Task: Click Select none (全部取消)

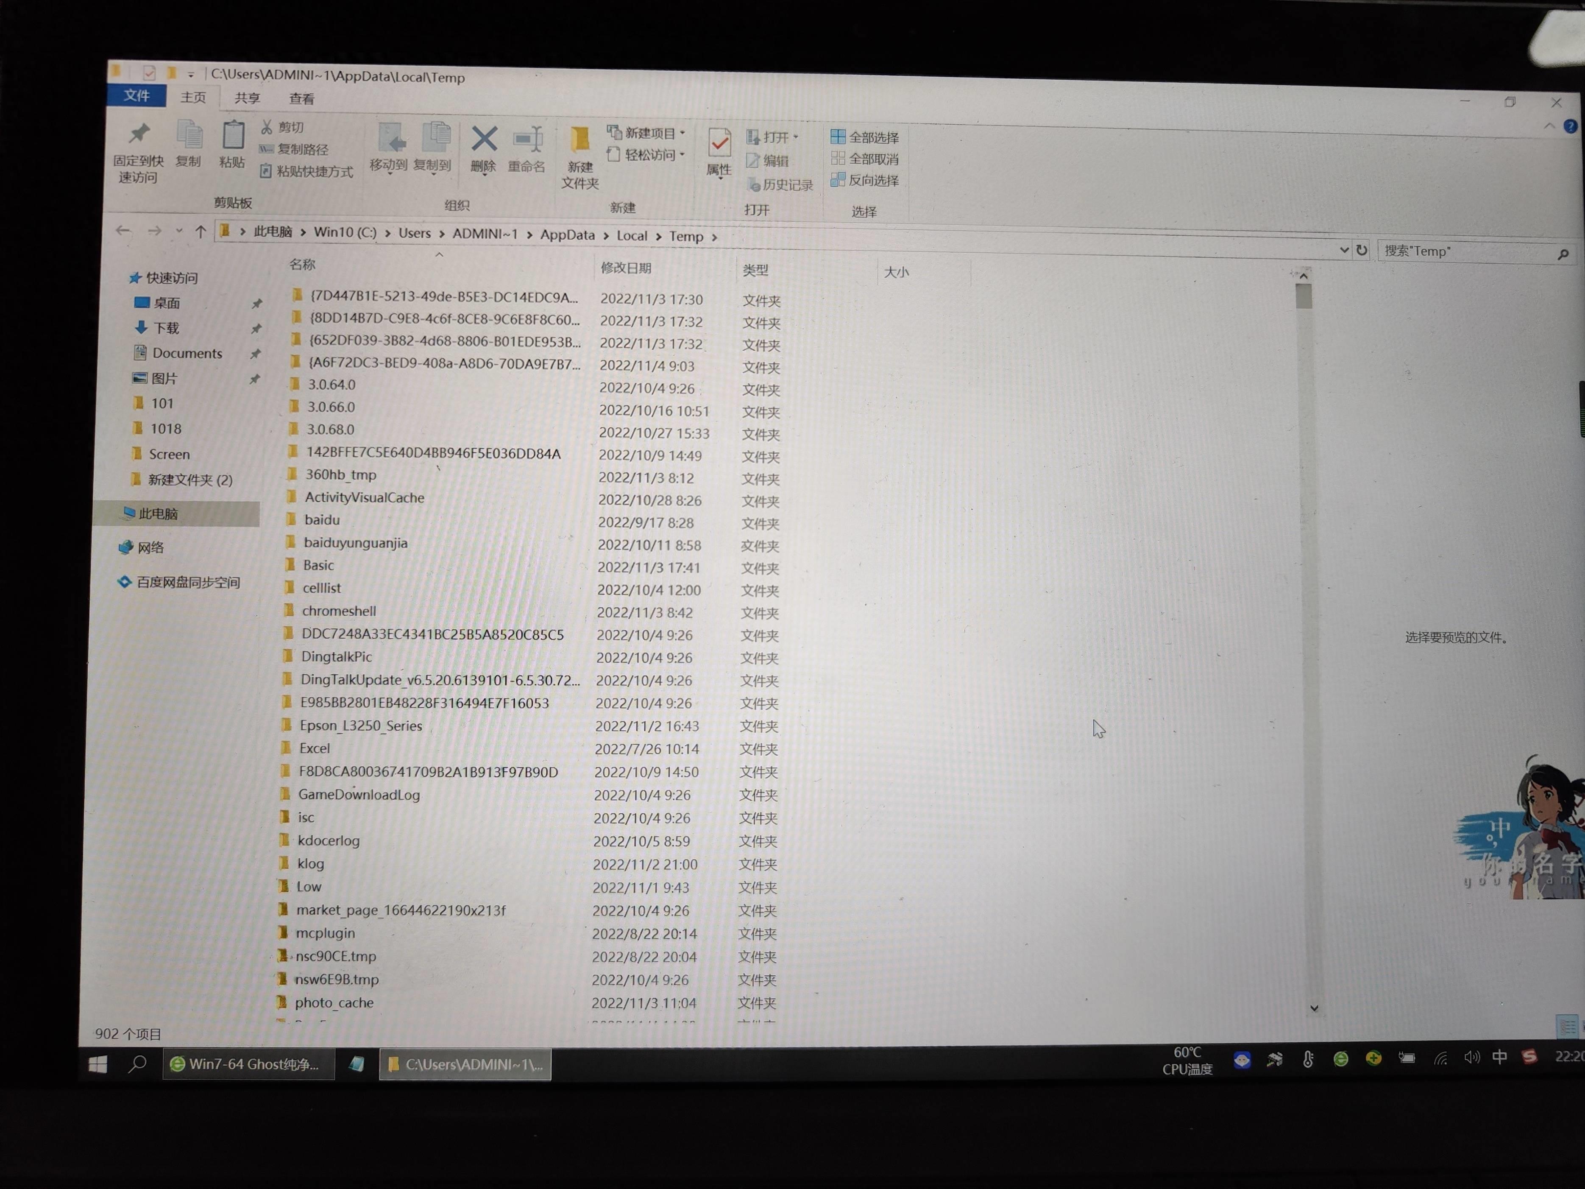Action: coord(865,159)
